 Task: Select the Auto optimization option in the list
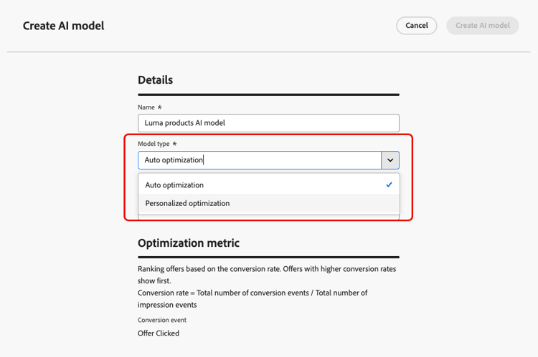[x=174, y=185]
